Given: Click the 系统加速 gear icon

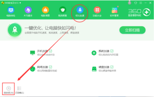Looking at the screenshot, I should tap(94, 53).
